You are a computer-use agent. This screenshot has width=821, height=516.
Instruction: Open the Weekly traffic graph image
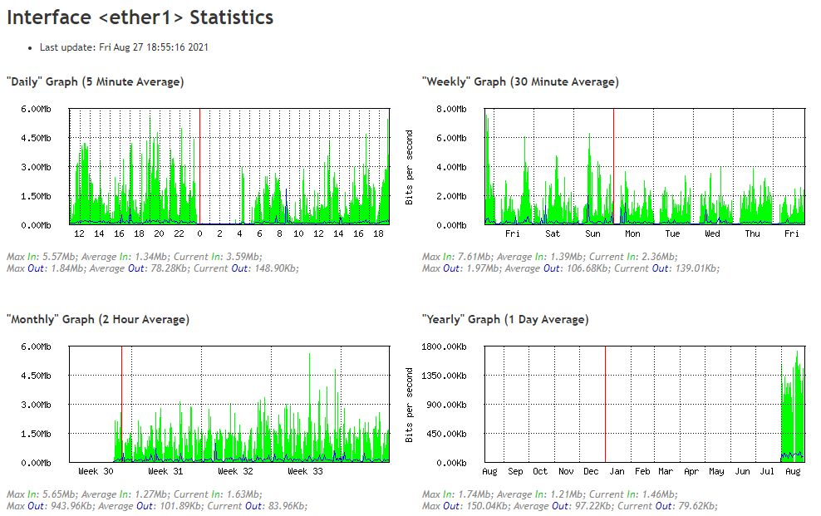click(644, 166)
